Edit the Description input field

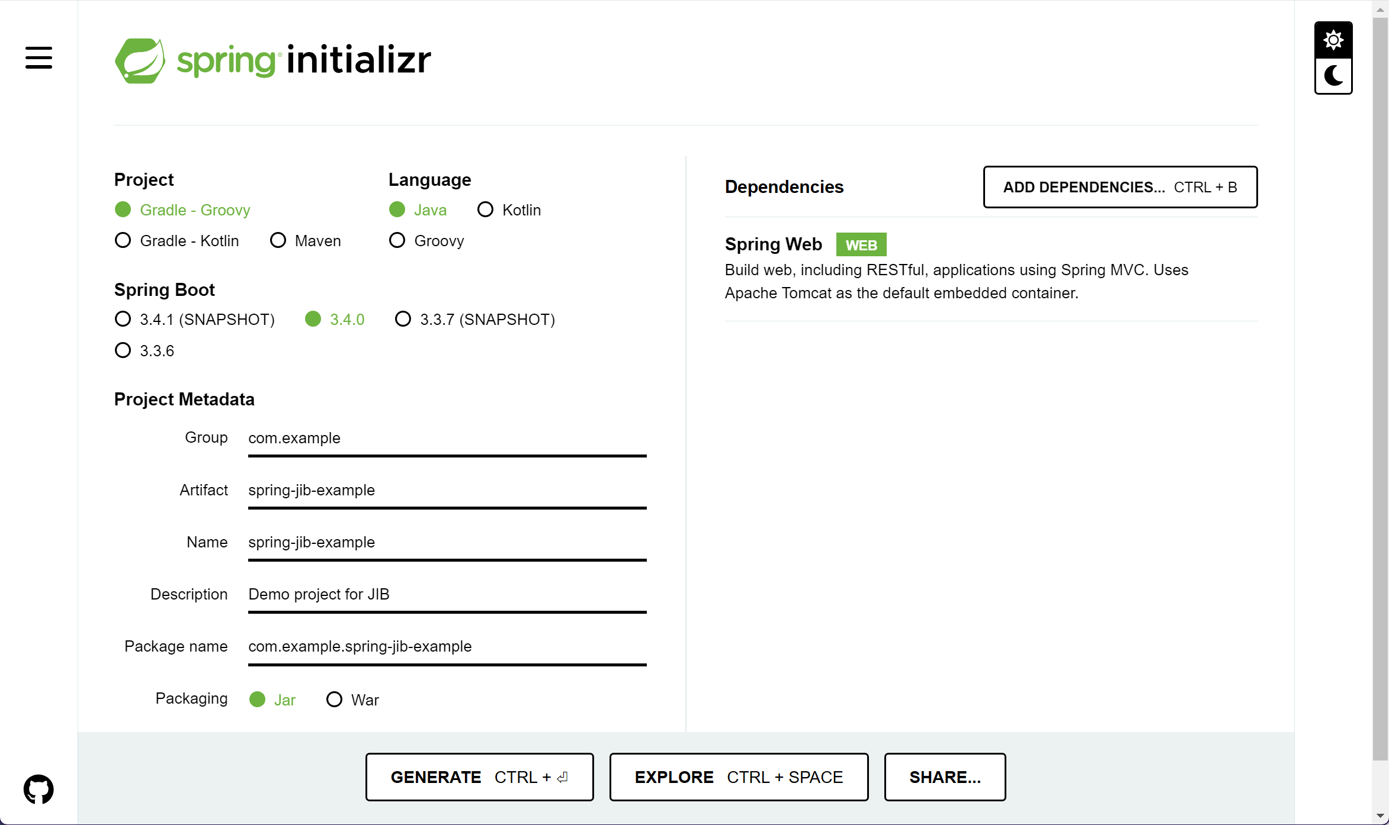coord(447,595)
